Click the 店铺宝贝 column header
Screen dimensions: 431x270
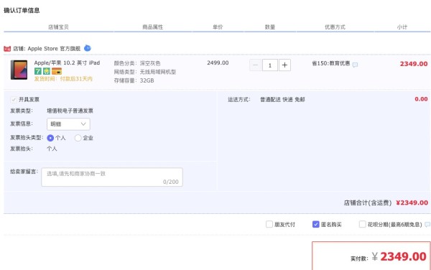(x=58, y=27)
